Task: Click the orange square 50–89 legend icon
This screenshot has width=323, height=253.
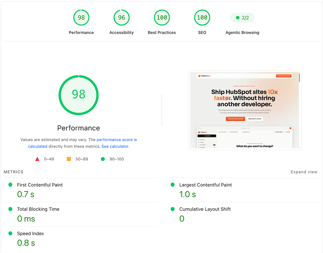Action: pyautogui.click(x=69, y=159)
